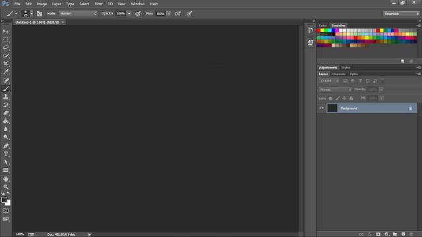
Task: Select the Rectangle shape tool
Action: click(6, 170)
